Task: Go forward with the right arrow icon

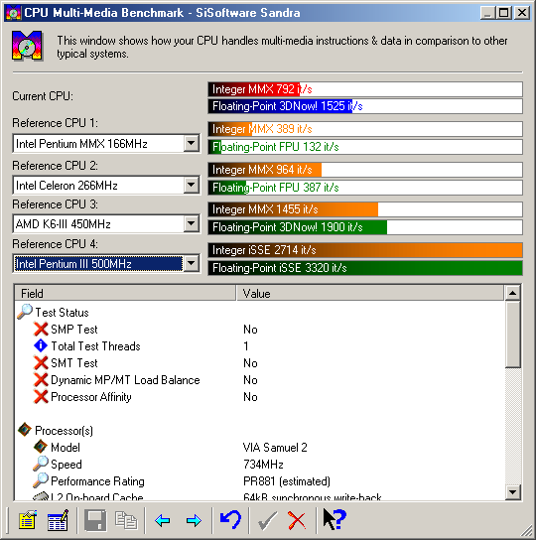Action: pos(194,520)
